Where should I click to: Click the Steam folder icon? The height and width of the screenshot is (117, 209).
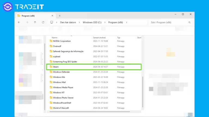(x=51, y=67)
